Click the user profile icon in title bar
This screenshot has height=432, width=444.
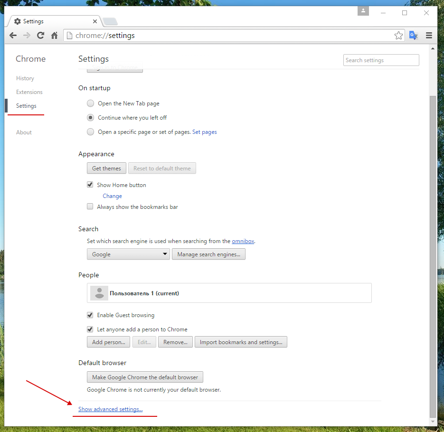tap(363, 11)
